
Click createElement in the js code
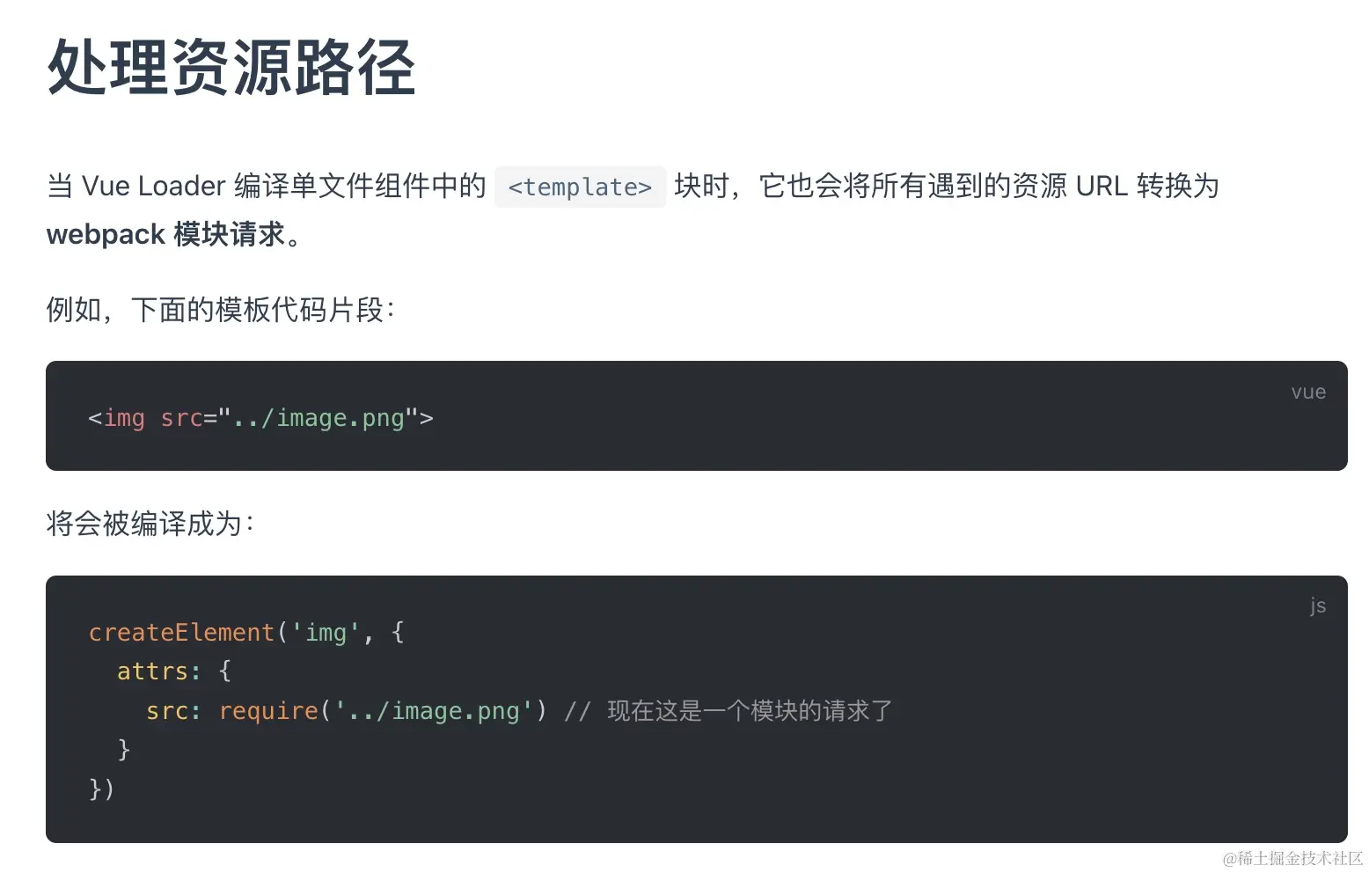point(181,633)
